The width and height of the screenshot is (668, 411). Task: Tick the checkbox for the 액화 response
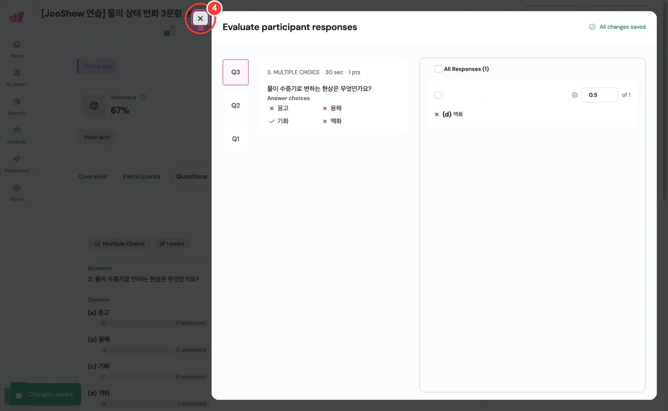[x=438, y=95]
